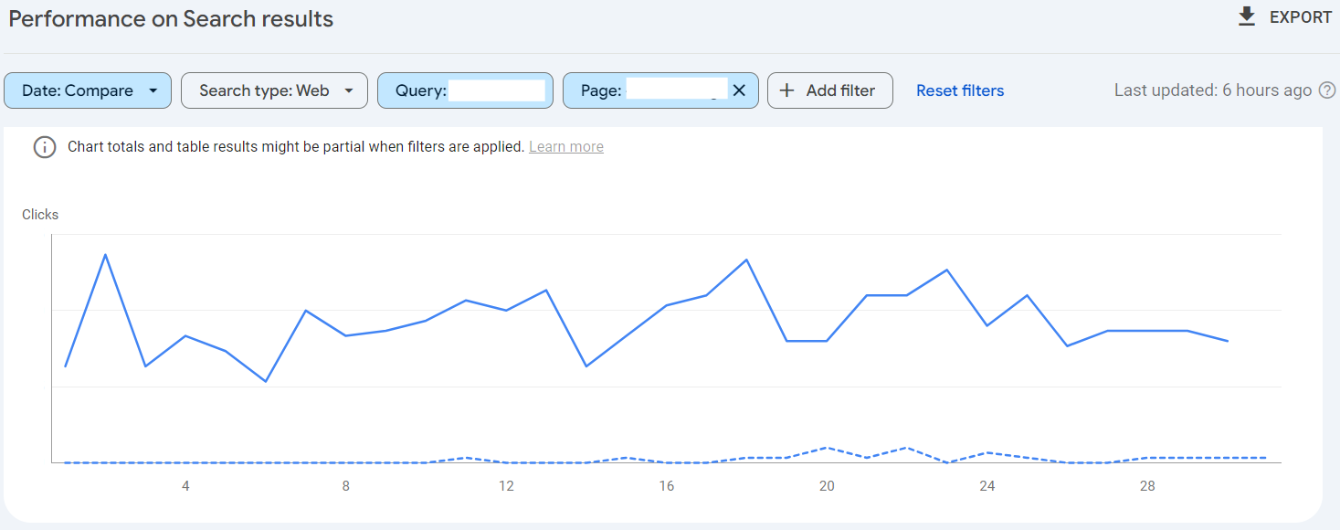
Task: Click the x-axis label 12
Action: [506, 486]
